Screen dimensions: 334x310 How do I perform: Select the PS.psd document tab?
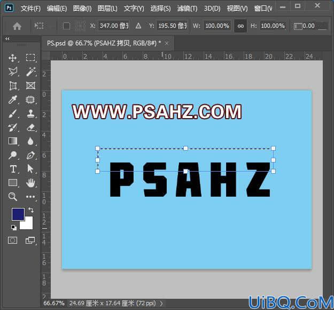pyautogui.click(x=104, y=43)
